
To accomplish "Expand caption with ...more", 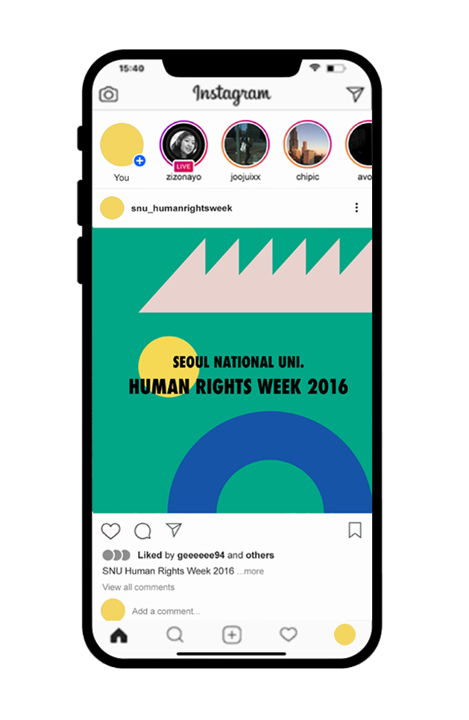I will (251, 572).
